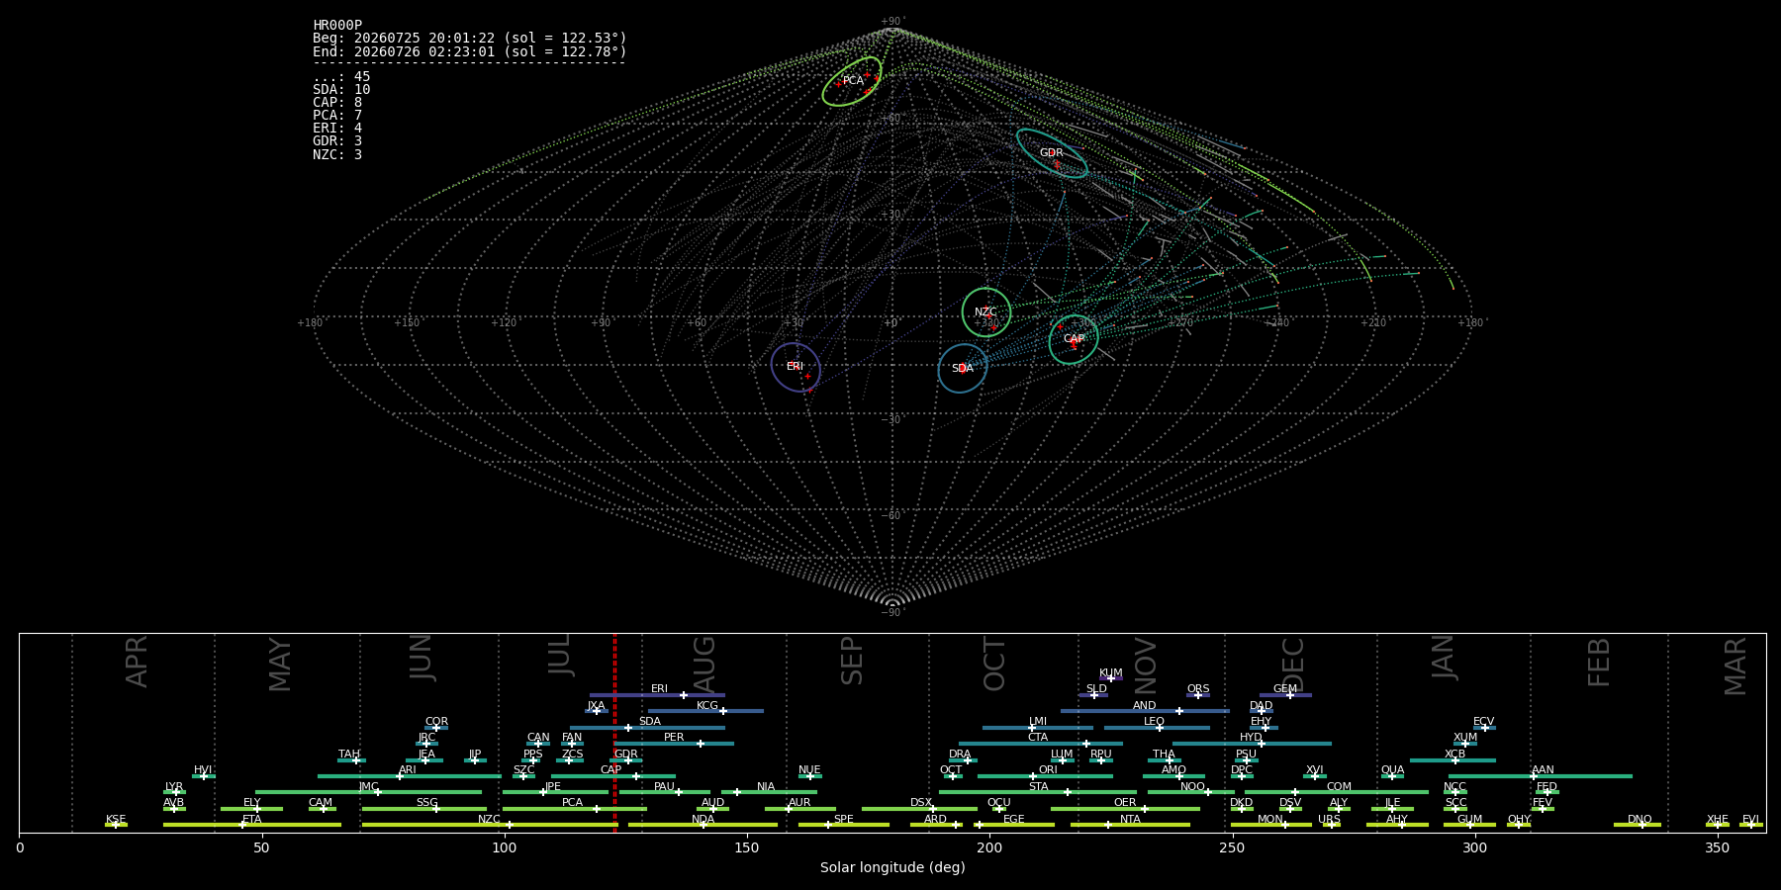1781x890 pixels.
Task: Click the ORI shower bar
Action: tap(1046, 776)
